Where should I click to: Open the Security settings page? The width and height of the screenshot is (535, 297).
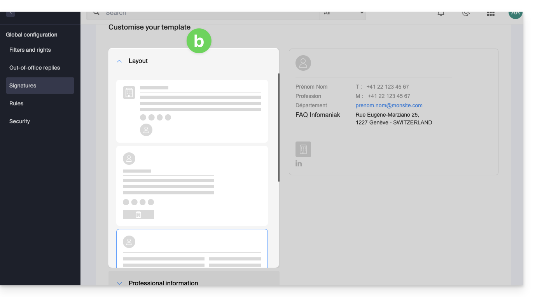[x=19, y=121]
